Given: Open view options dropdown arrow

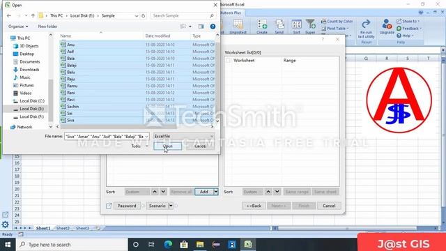Looking at the screenshot, I should pos(190,26).
